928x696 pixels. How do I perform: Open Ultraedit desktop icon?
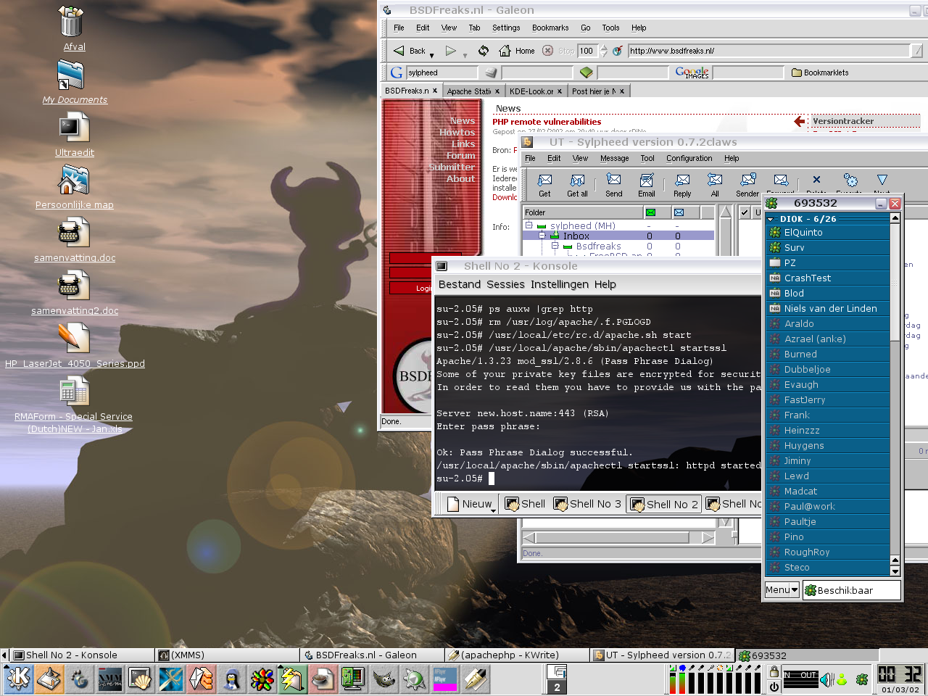[74, 128]
